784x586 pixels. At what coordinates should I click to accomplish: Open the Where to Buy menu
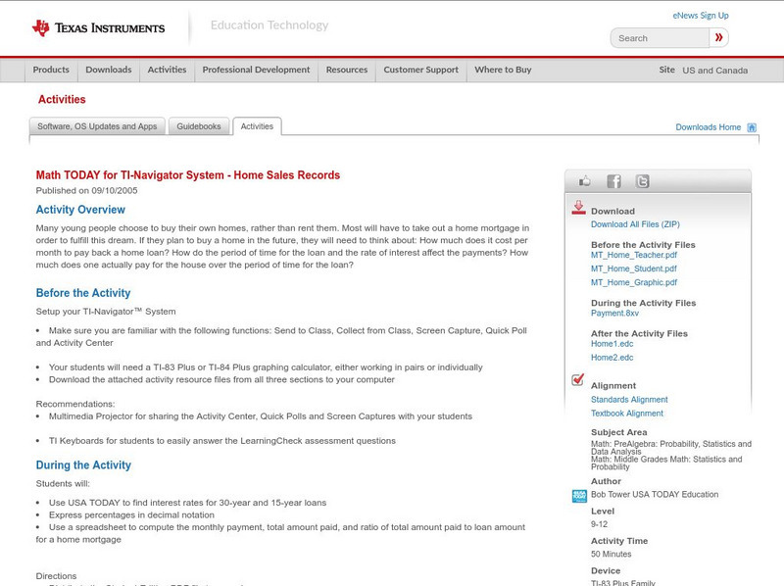pos(503,70)
